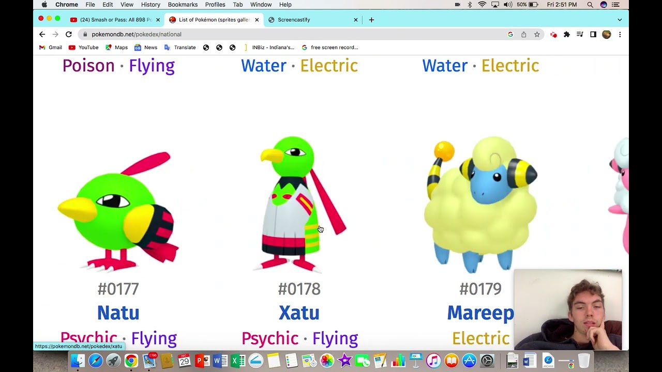This screenshot has width=662, height=372.
Task: Bookmark this page with the star icon
Action: 537,34
